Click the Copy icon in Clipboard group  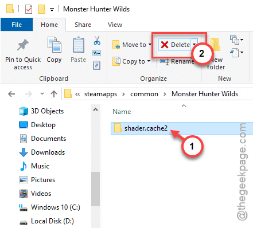55,45
